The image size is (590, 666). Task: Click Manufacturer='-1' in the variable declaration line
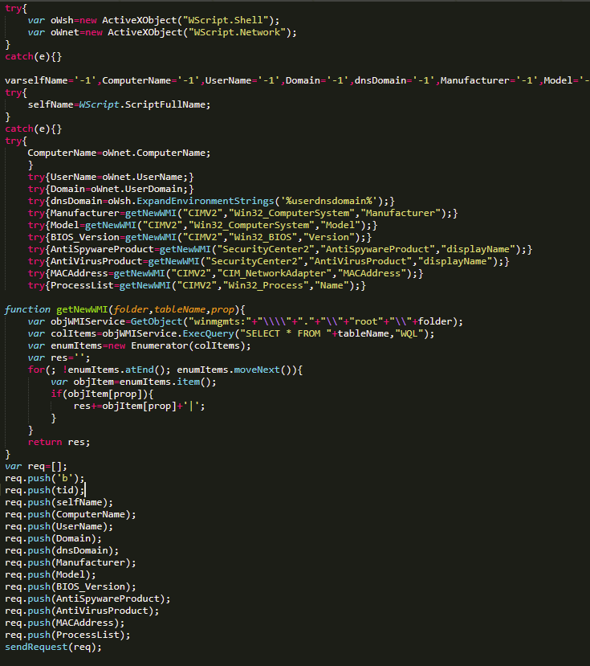tap(489, 80)
